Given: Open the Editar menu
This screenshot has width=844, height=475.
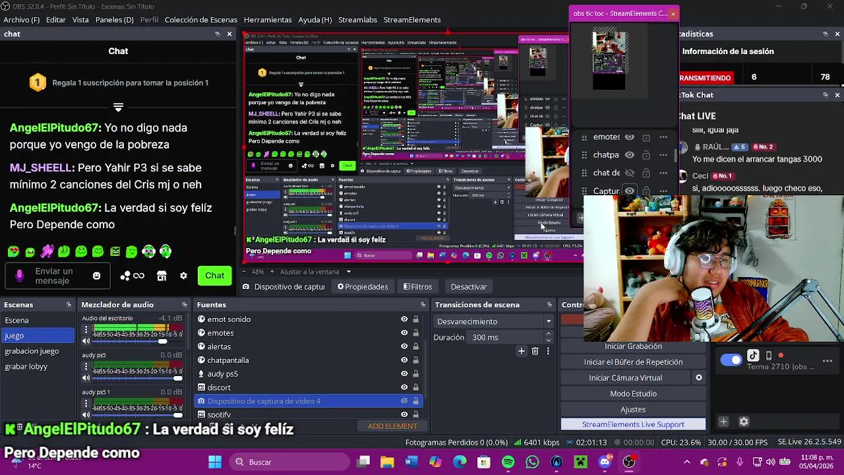Looking at the screenshot, I should [55, 20].
